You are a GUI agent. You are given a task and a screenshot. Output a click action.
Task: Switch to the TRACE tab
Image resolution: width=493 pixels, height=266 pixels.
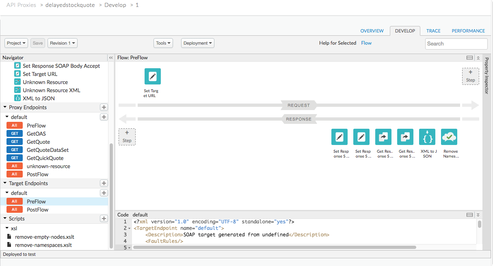pyautogui.click(x=433, y=31)
